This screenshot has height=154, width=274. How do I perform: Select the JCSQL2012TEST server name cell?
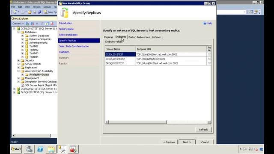point(120,54)
